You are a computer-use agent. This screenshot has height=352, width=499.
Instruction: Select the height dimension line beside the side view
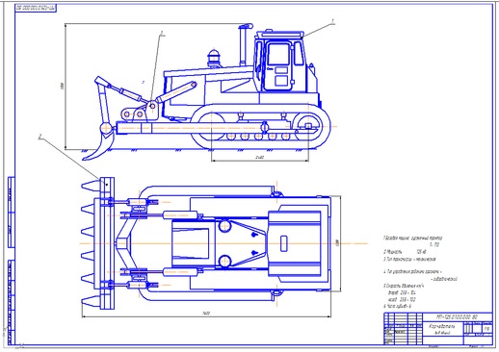(x=65, y=87)
